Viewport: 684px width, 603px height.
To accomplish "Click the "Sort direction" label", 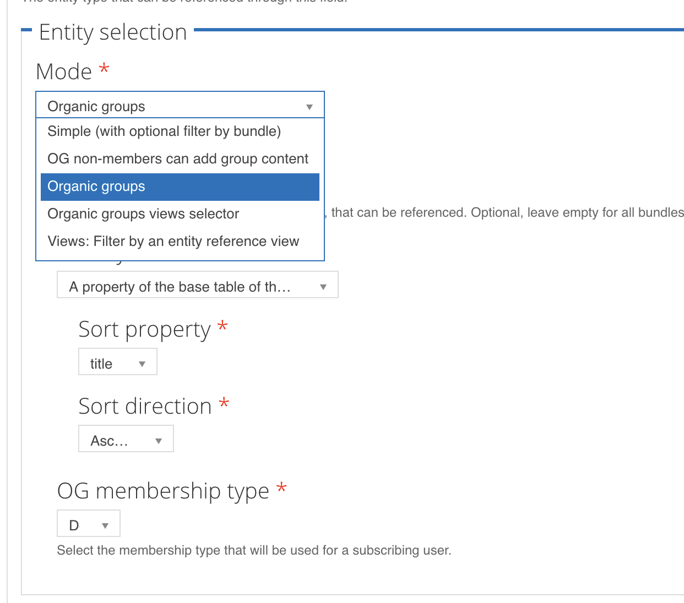I will pos(145,407).
